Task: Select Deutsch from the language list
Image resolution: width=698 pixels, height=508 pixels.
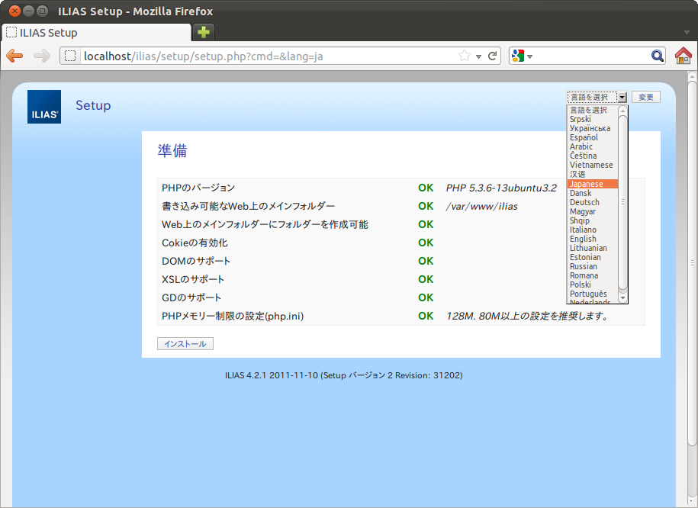Action: (584, 202)
